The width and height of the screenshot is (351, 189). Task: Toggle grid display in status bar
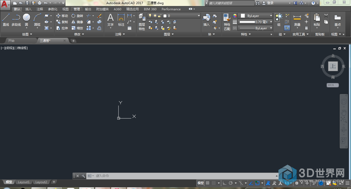coord(208,183)
